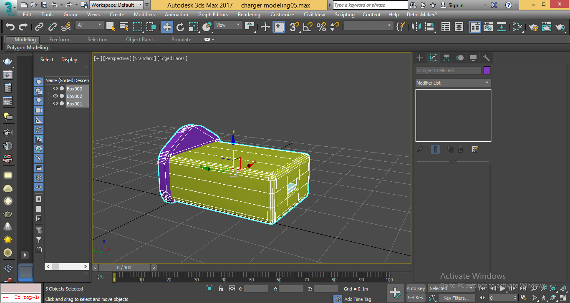Toggle Percent Snap in toolbar

(321, 27)
